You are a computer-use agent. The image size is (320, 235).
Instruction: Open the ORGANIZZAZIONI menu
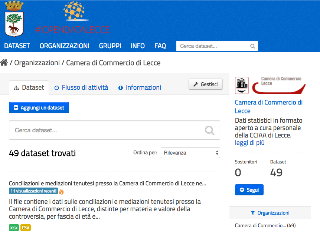pyautogui.click(x=65, y=46)
